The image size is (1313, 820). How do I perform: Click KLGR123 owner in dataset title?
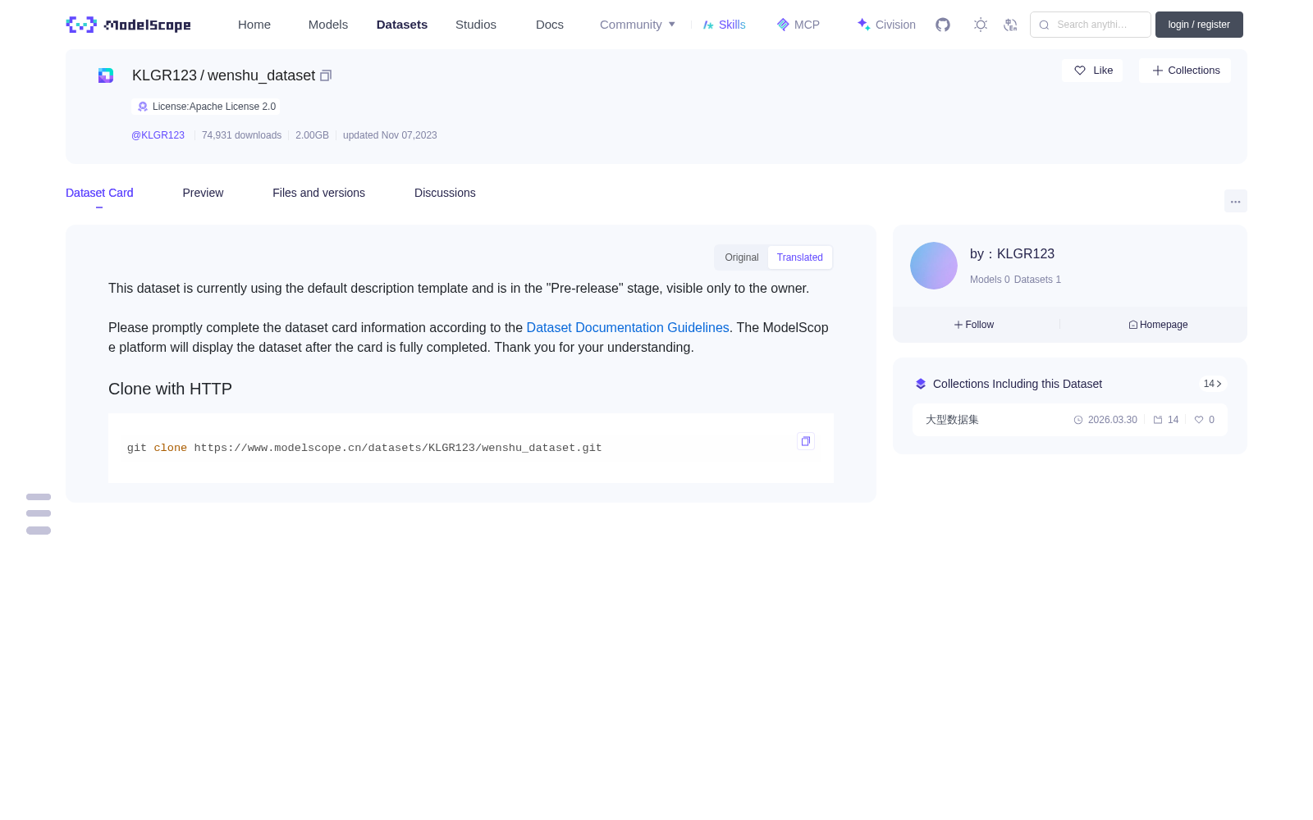click(x=164, y=75)
